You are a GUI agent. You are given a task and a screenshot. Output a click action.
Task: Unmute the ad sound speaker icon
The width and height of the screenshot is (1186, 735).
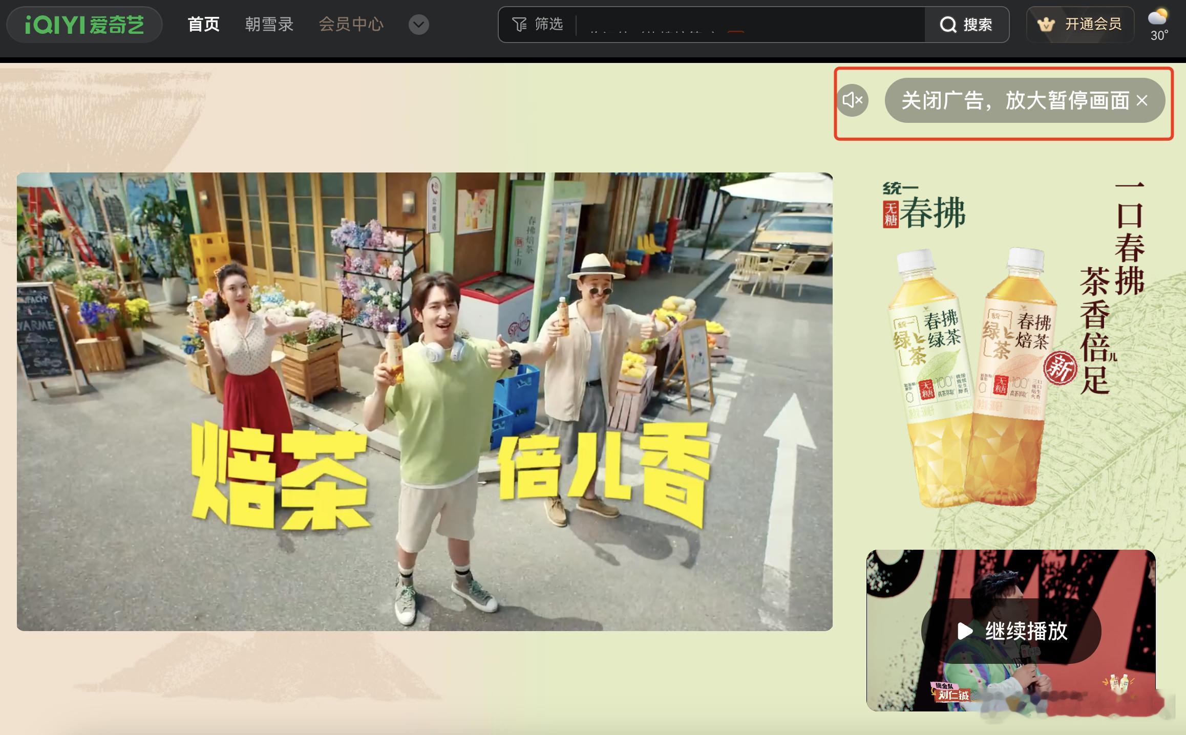(853, 100)
